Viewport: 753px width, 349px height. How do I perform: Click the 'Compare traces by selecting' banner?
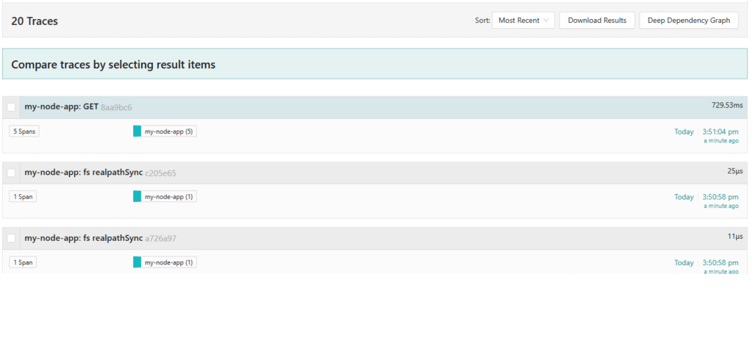[114, 65]
